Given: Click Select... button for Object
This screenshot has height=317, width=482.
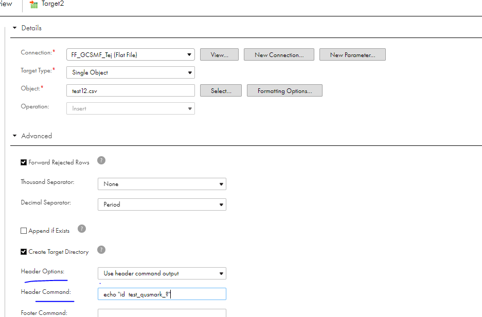Looking at the screenshot, I should 221,90.
